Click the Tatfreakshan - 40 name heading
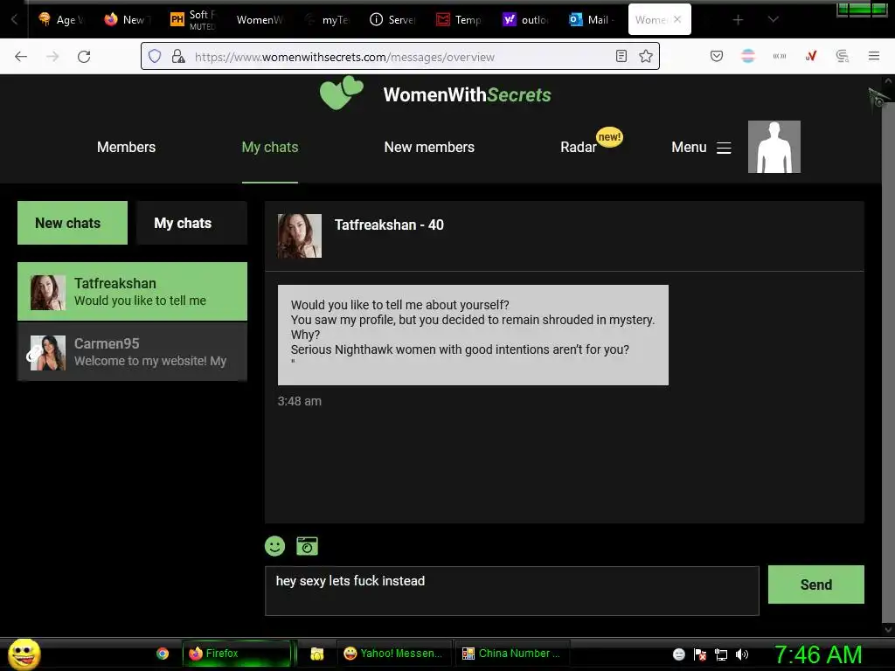The width and height of the screenshot is (895, 671). coord(389,225)
